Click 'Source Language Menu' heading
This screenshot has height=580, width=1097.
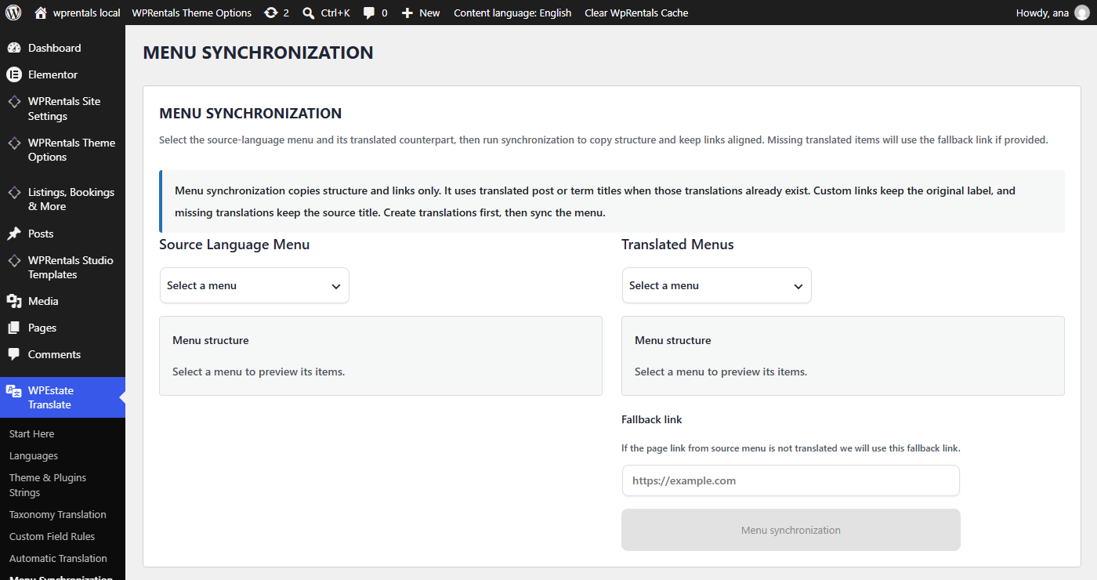coord(234,245)
